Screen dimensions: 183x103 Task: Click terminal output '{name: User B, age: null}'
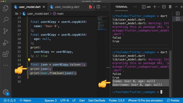coord(134,81)
